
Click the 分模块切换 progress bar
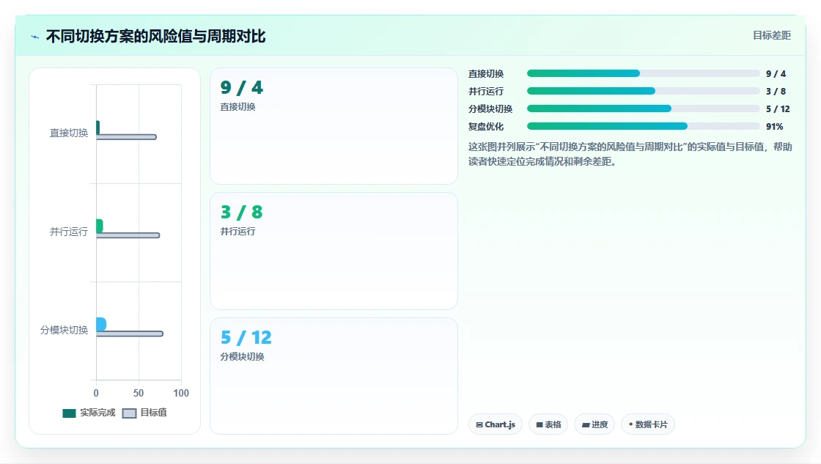[644, 108]
